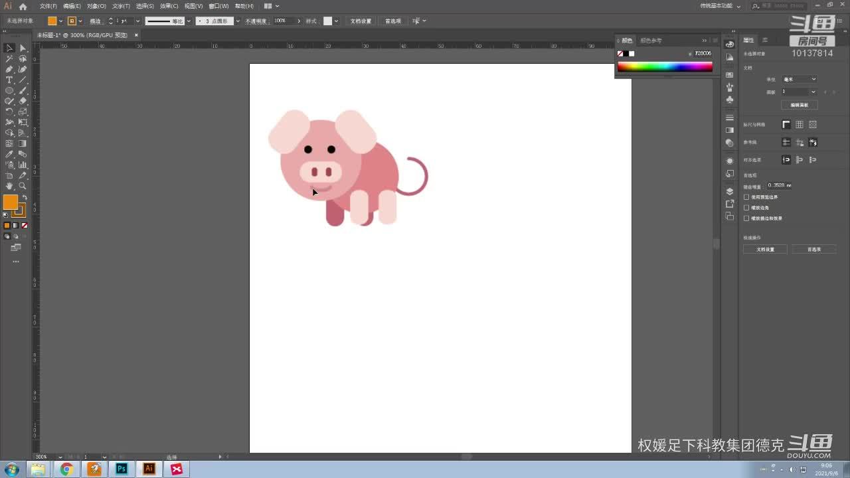Choose the Eyedropper tool
This screenshot has height=478, width=850.
[9, 154]
